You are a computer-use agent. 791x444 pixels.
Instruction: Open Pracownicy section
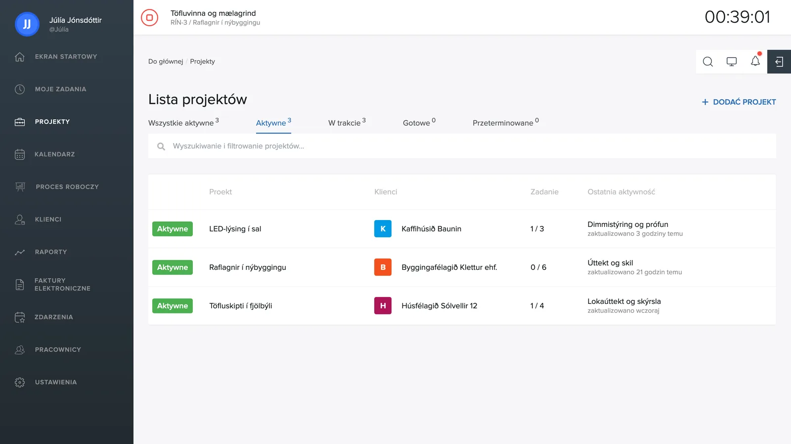[x=58, y=350]
